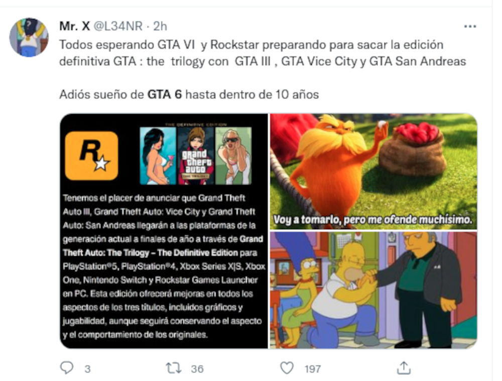
Task: Click the retweet count 36
Action: coord(197,369)
